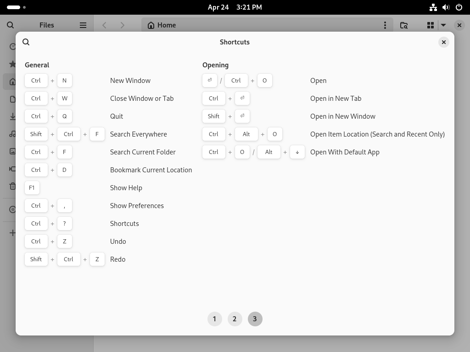Click the 'Redo' shortcut label

117,259
